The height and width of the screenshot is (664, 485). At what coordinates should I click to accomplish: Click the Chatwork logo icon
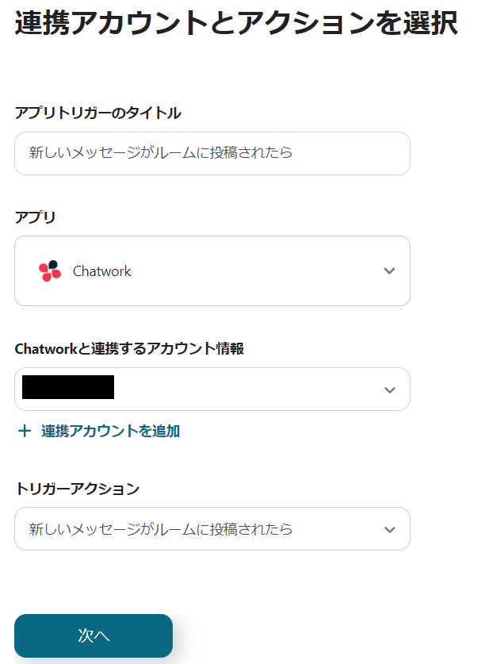point(50,271)
